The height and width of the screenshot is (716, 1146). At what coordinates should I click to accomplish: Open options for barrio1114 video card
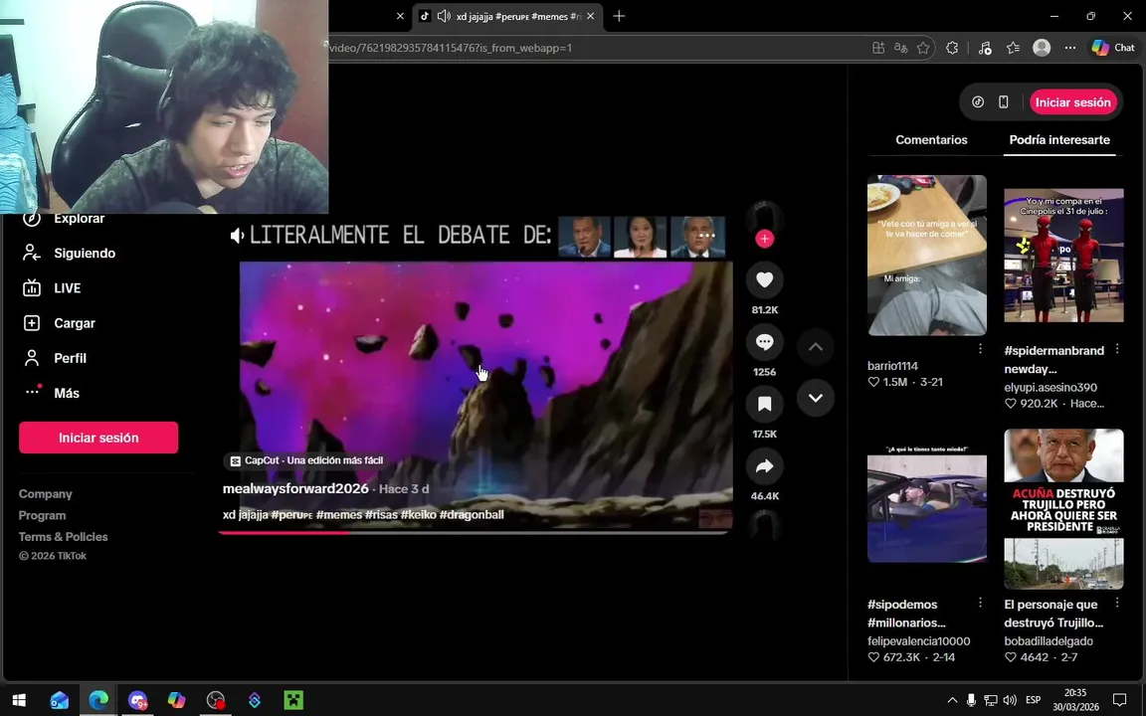[x=980, y=349]
